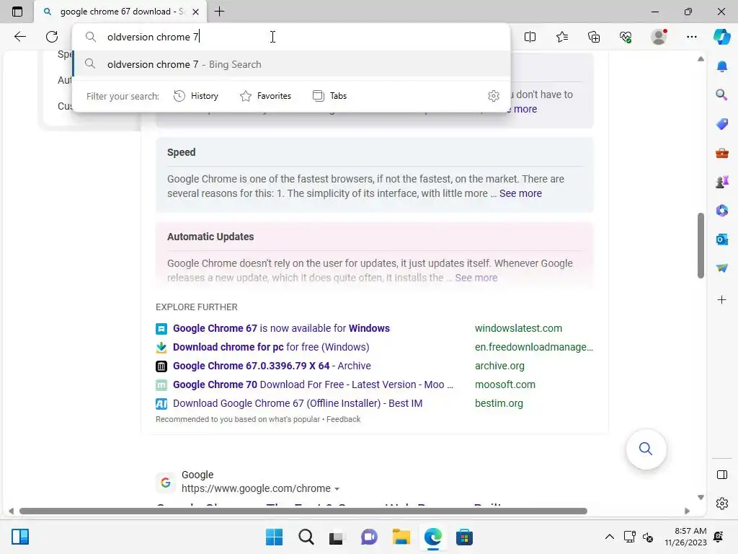Click the scroll-up arrow of vertical scrollbar
This screenshot has height=554, width=738.
[701, 59]
